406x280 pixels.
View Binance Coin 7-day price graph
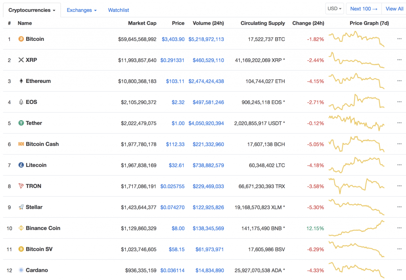[356, 228]
